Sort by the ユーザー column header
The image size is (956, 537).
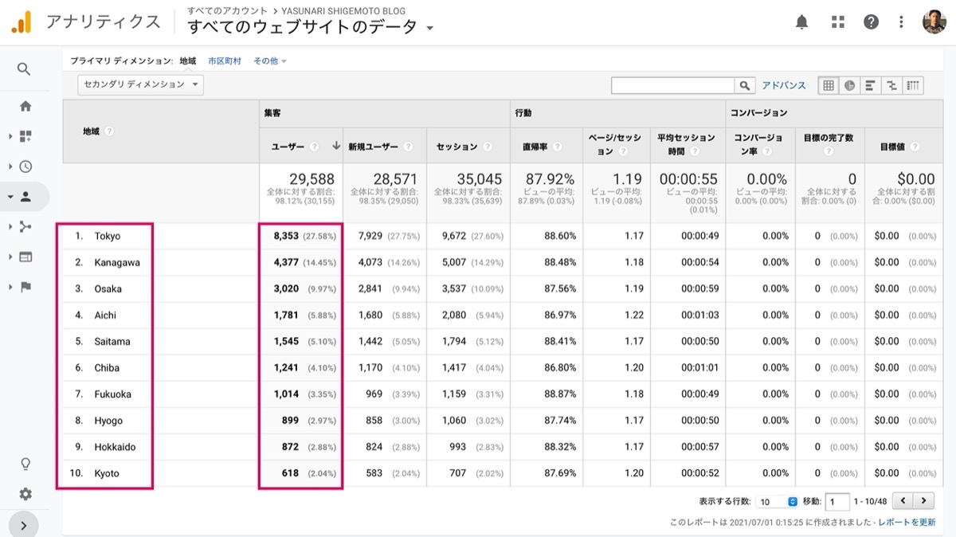(288, 147)
